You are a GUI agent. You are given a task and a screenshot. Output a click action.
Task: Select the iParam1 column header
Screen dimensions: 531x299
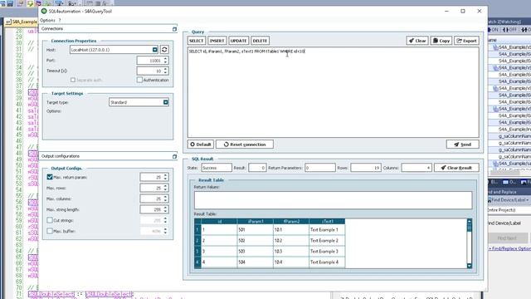pos(256,222)
